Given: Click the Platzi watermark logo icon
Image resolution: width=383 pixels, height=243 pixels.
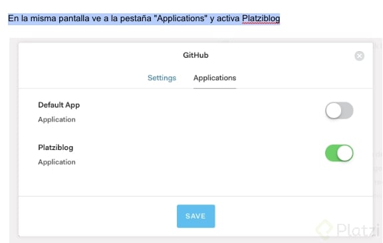Looking at the screenshot, I should click(x=324, y=229).
